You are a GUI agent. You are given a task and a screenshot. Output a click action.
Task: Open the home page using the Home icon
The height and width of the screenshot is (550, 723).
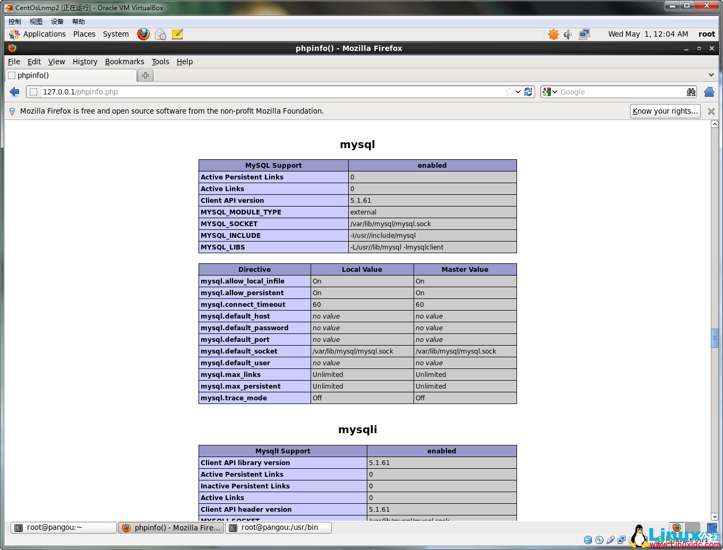point(709,91)
